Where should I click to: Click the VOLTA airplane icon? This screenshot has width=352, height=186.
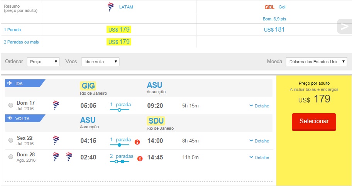coord(9,119)
